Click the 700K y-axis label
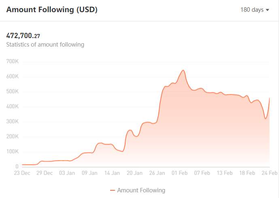Image resolution: width=279 pixels, height=198 pixels. 13,62
